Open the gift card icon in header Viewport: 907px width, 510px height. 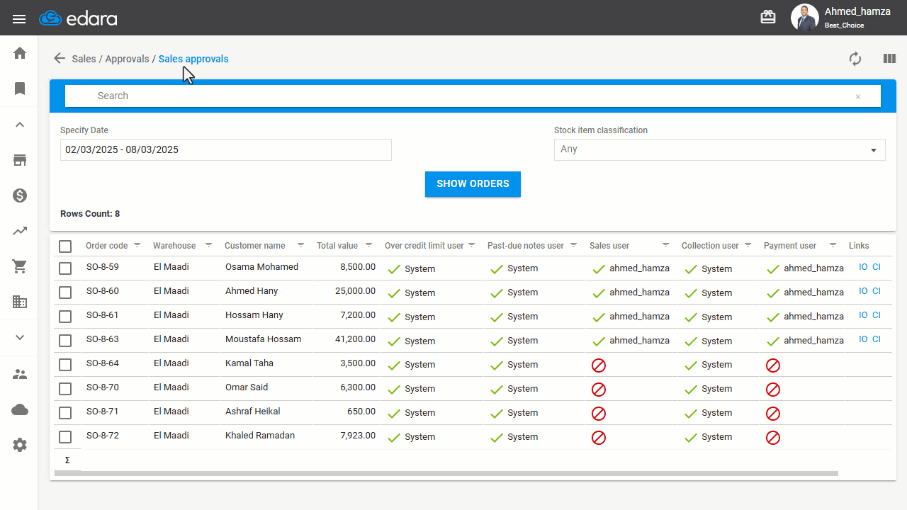coord(768,17)
